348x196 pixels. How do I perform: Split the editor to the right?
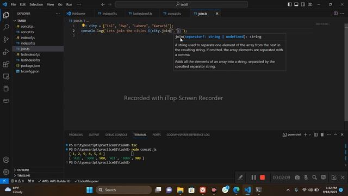[335, 14]
